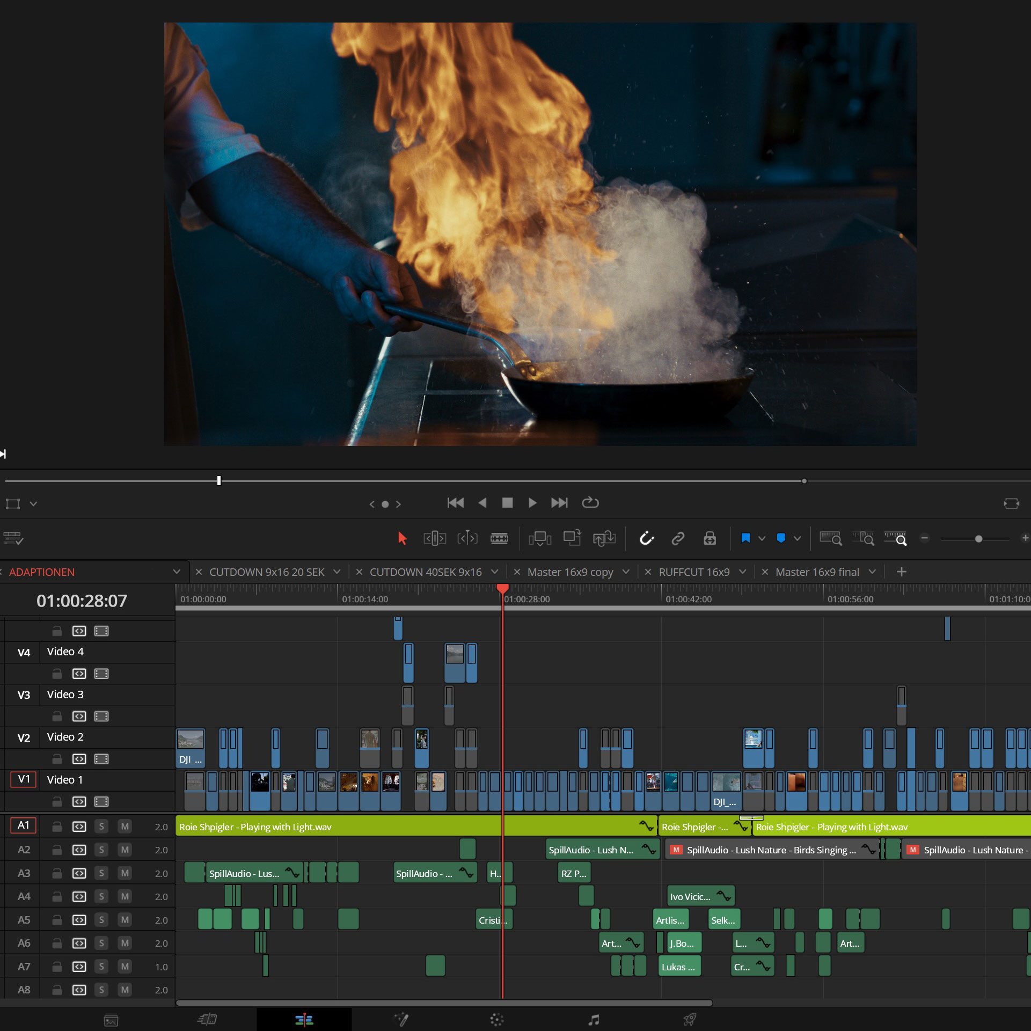Switch to the RUFFCUT 16x9 timeline tab

[x=695, y=572]
